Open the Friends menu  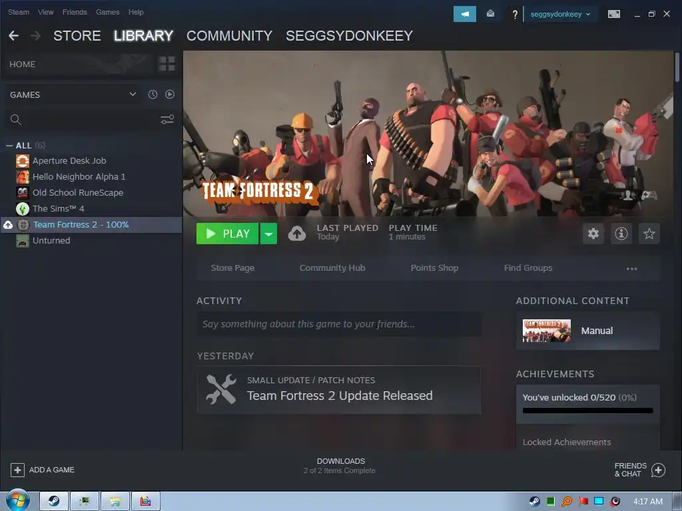pos(75,12)
